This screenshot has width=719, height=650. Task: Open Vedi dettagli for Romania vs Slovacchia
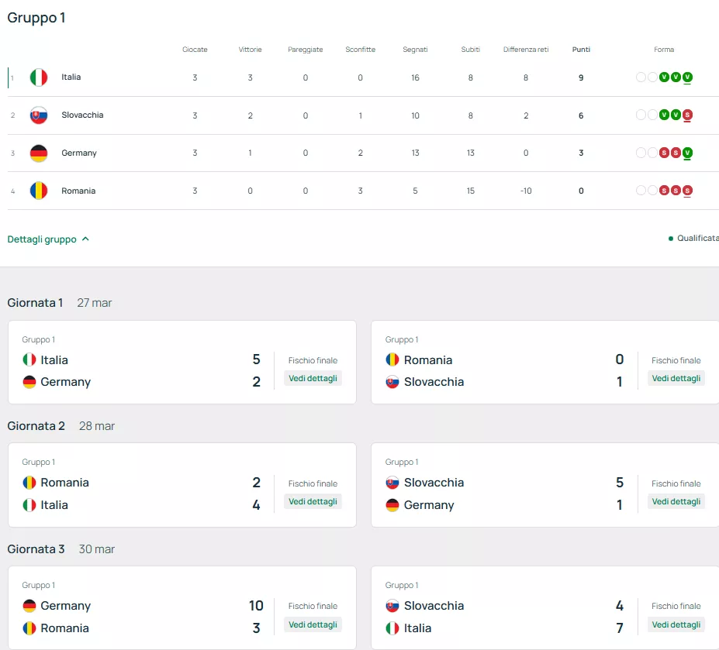(676, 378)
